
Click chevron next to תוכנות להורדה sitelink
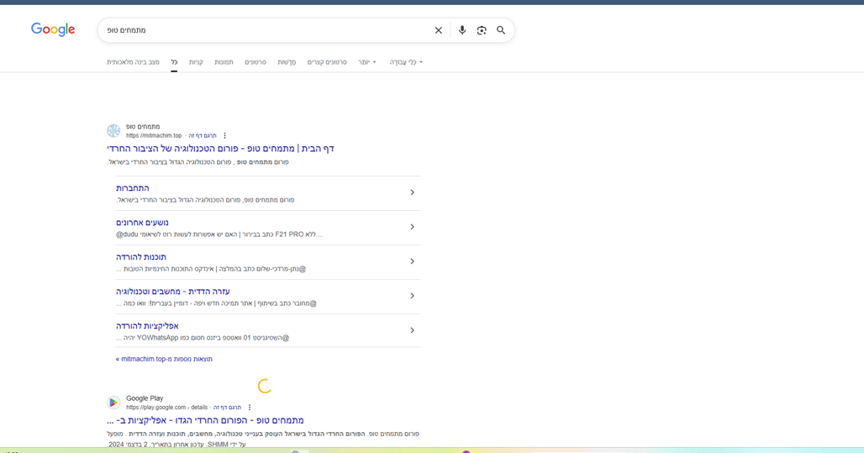tap(412, 261)
